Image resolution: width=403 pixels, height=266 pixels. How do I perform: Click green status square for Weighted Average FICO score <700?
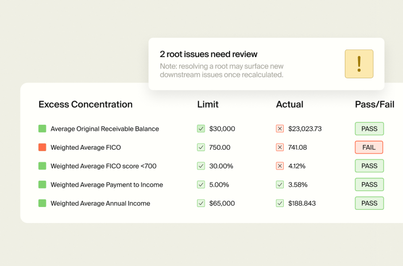coord(42,166)
